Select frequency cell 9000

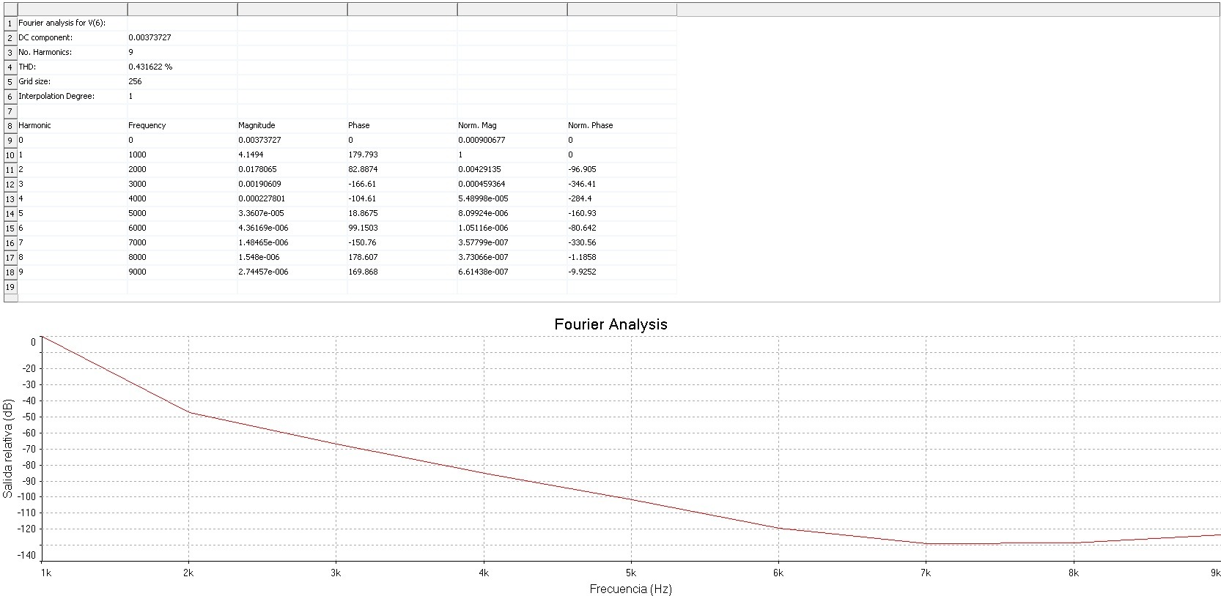point(182,272)
